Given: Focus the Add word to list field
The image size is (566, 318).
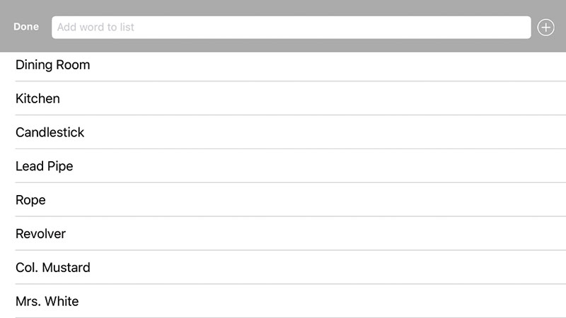Looking at the screenshot, I should coord(291,28).
